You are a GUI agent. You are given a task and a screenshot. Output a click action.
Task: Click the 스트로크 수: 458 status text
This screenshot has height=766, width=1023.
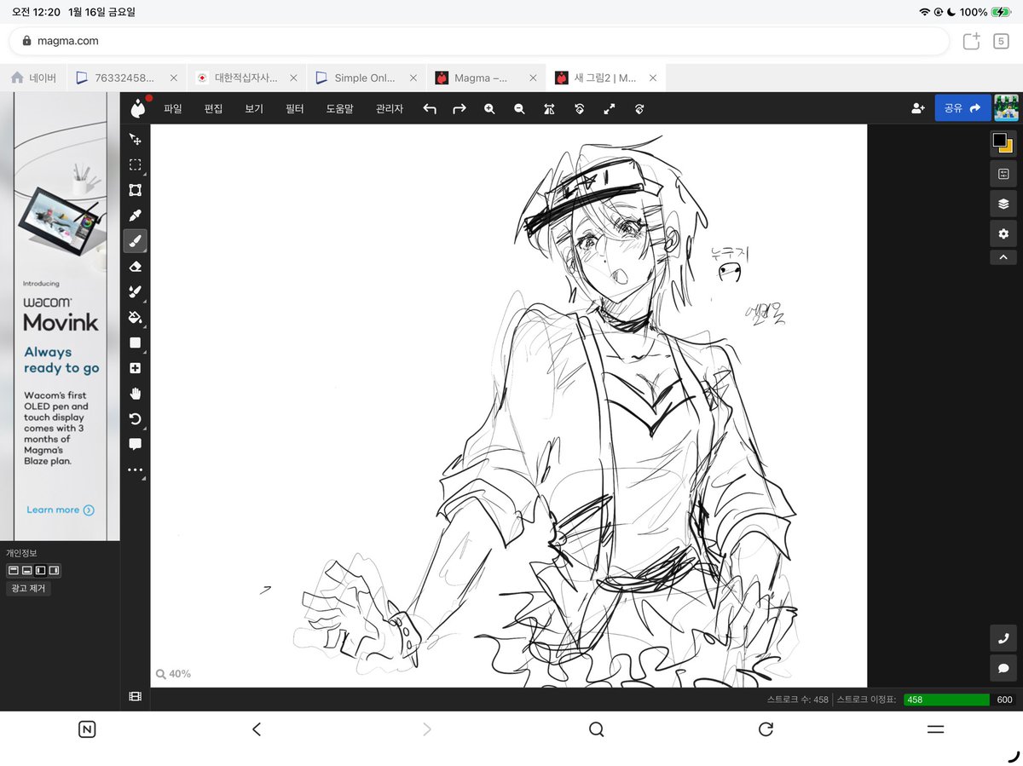pyautogui.click(x=797, y=700)
